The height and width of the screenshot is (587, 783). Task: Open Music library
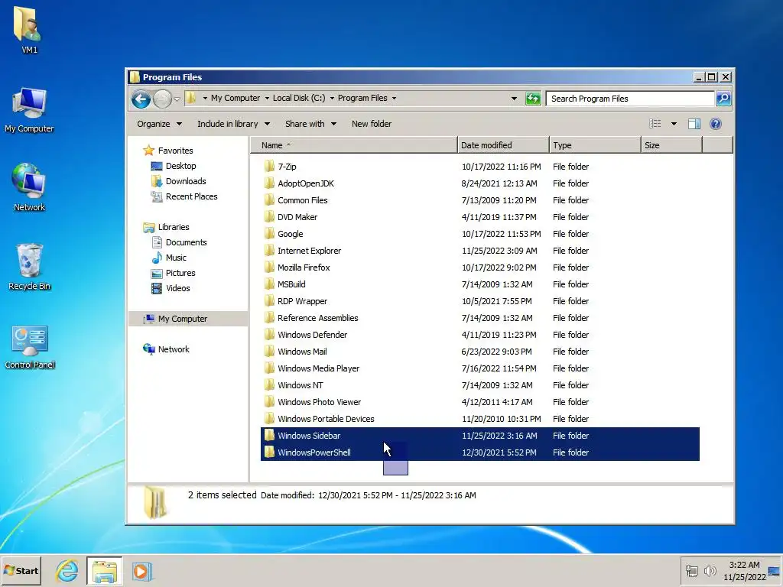pos(175,258)
